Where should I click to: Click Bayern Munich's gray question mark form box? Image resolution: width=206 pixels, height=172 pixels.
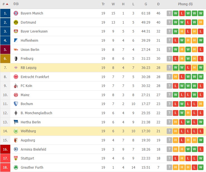[x=169, y=13]
